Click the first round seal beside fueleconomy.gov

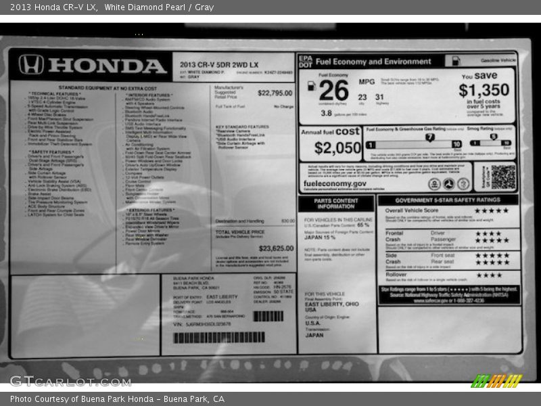point(434,183)
